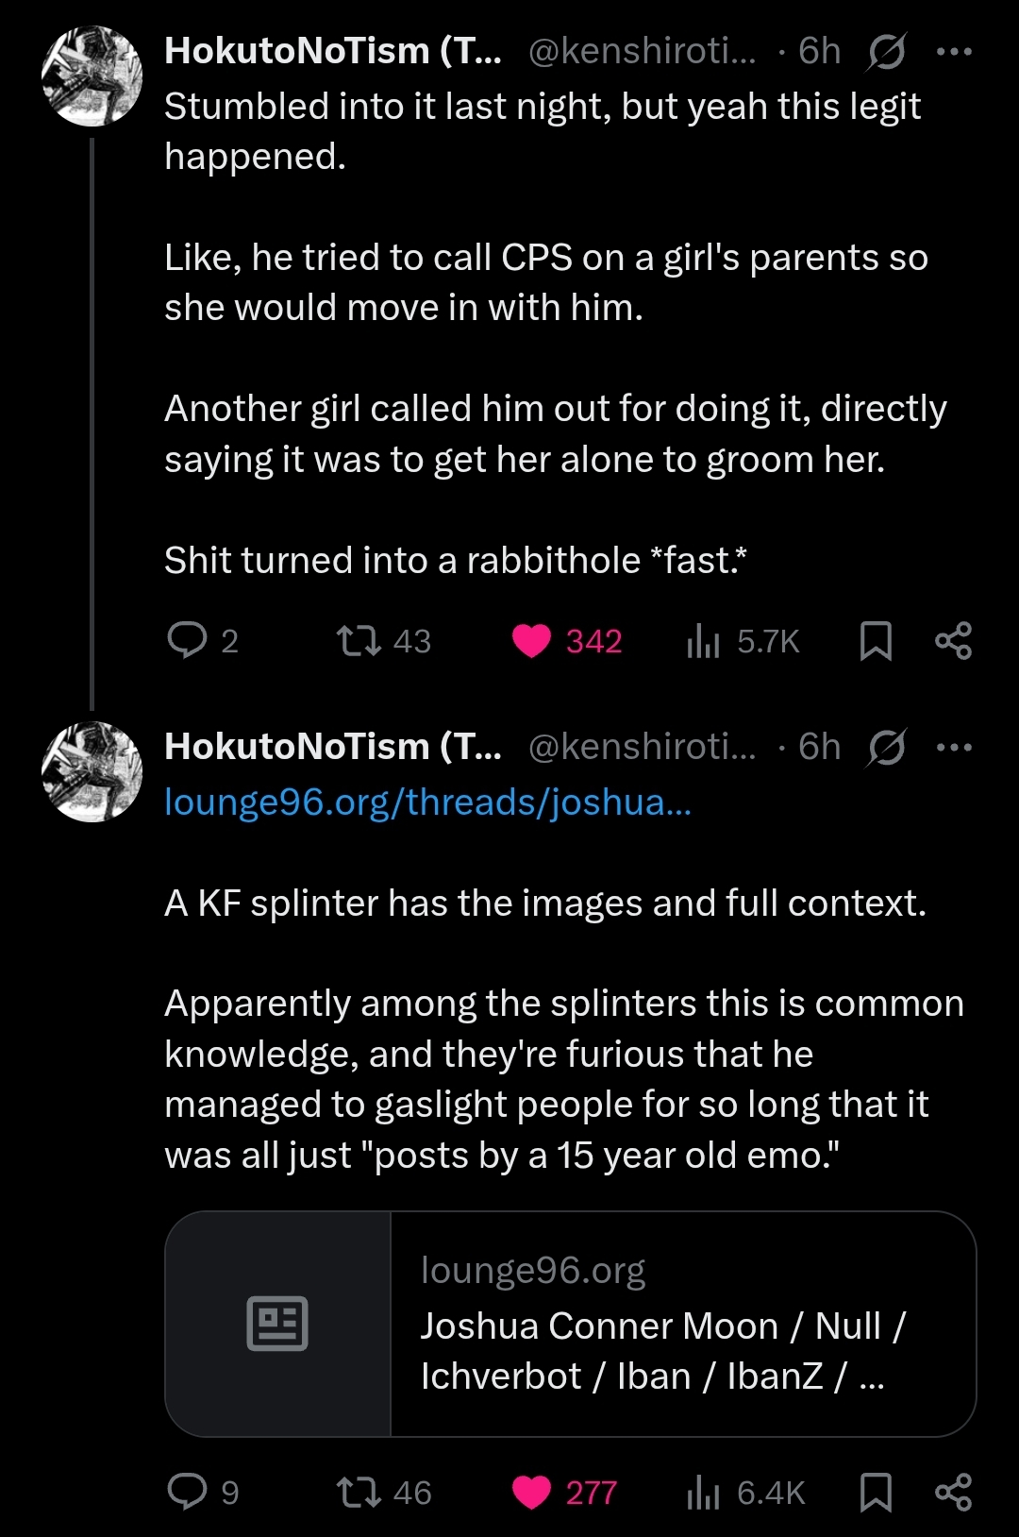1019x1537 pixels.
Task: Open more options menu on first post
Action: coord(954,51)
